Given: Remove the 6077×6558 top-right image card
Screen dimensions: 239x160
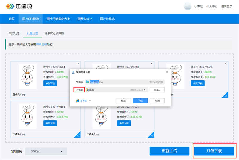Looking at the screenshot, I should (226, 63).
